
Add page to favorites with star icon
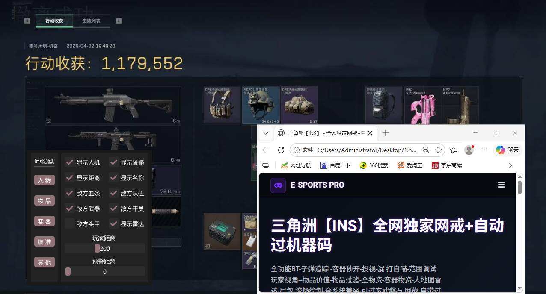tap(438, 150)
